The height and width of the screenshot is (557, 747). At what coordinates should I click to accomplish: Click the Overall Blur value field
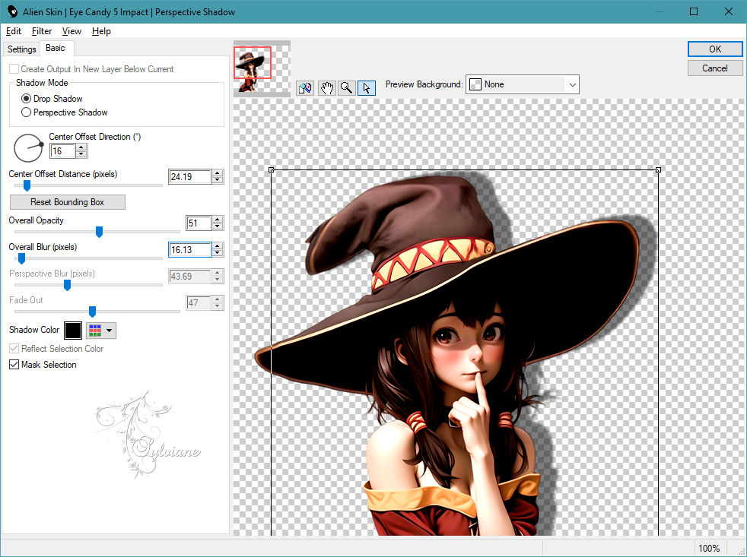pyautogui.click(x=190, y=249)
